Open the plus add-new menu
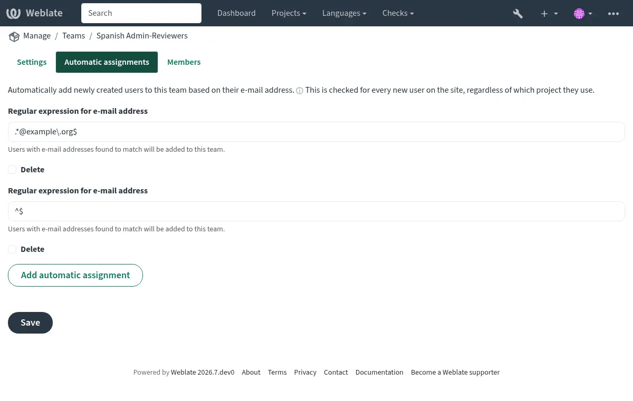This screenshot has width=633, height=401. 549,13
